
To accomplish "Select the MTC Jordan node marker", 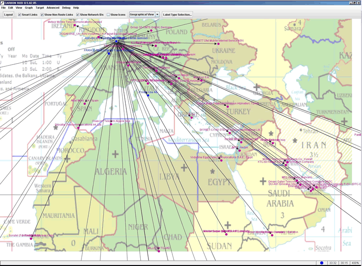I will pos(239,150).
